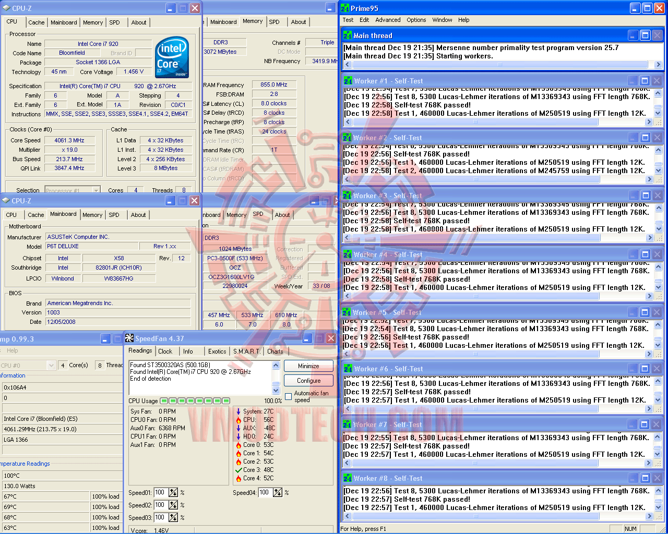
Task: Open the Advanced menu in Prime95
Action: pos(388,20)
